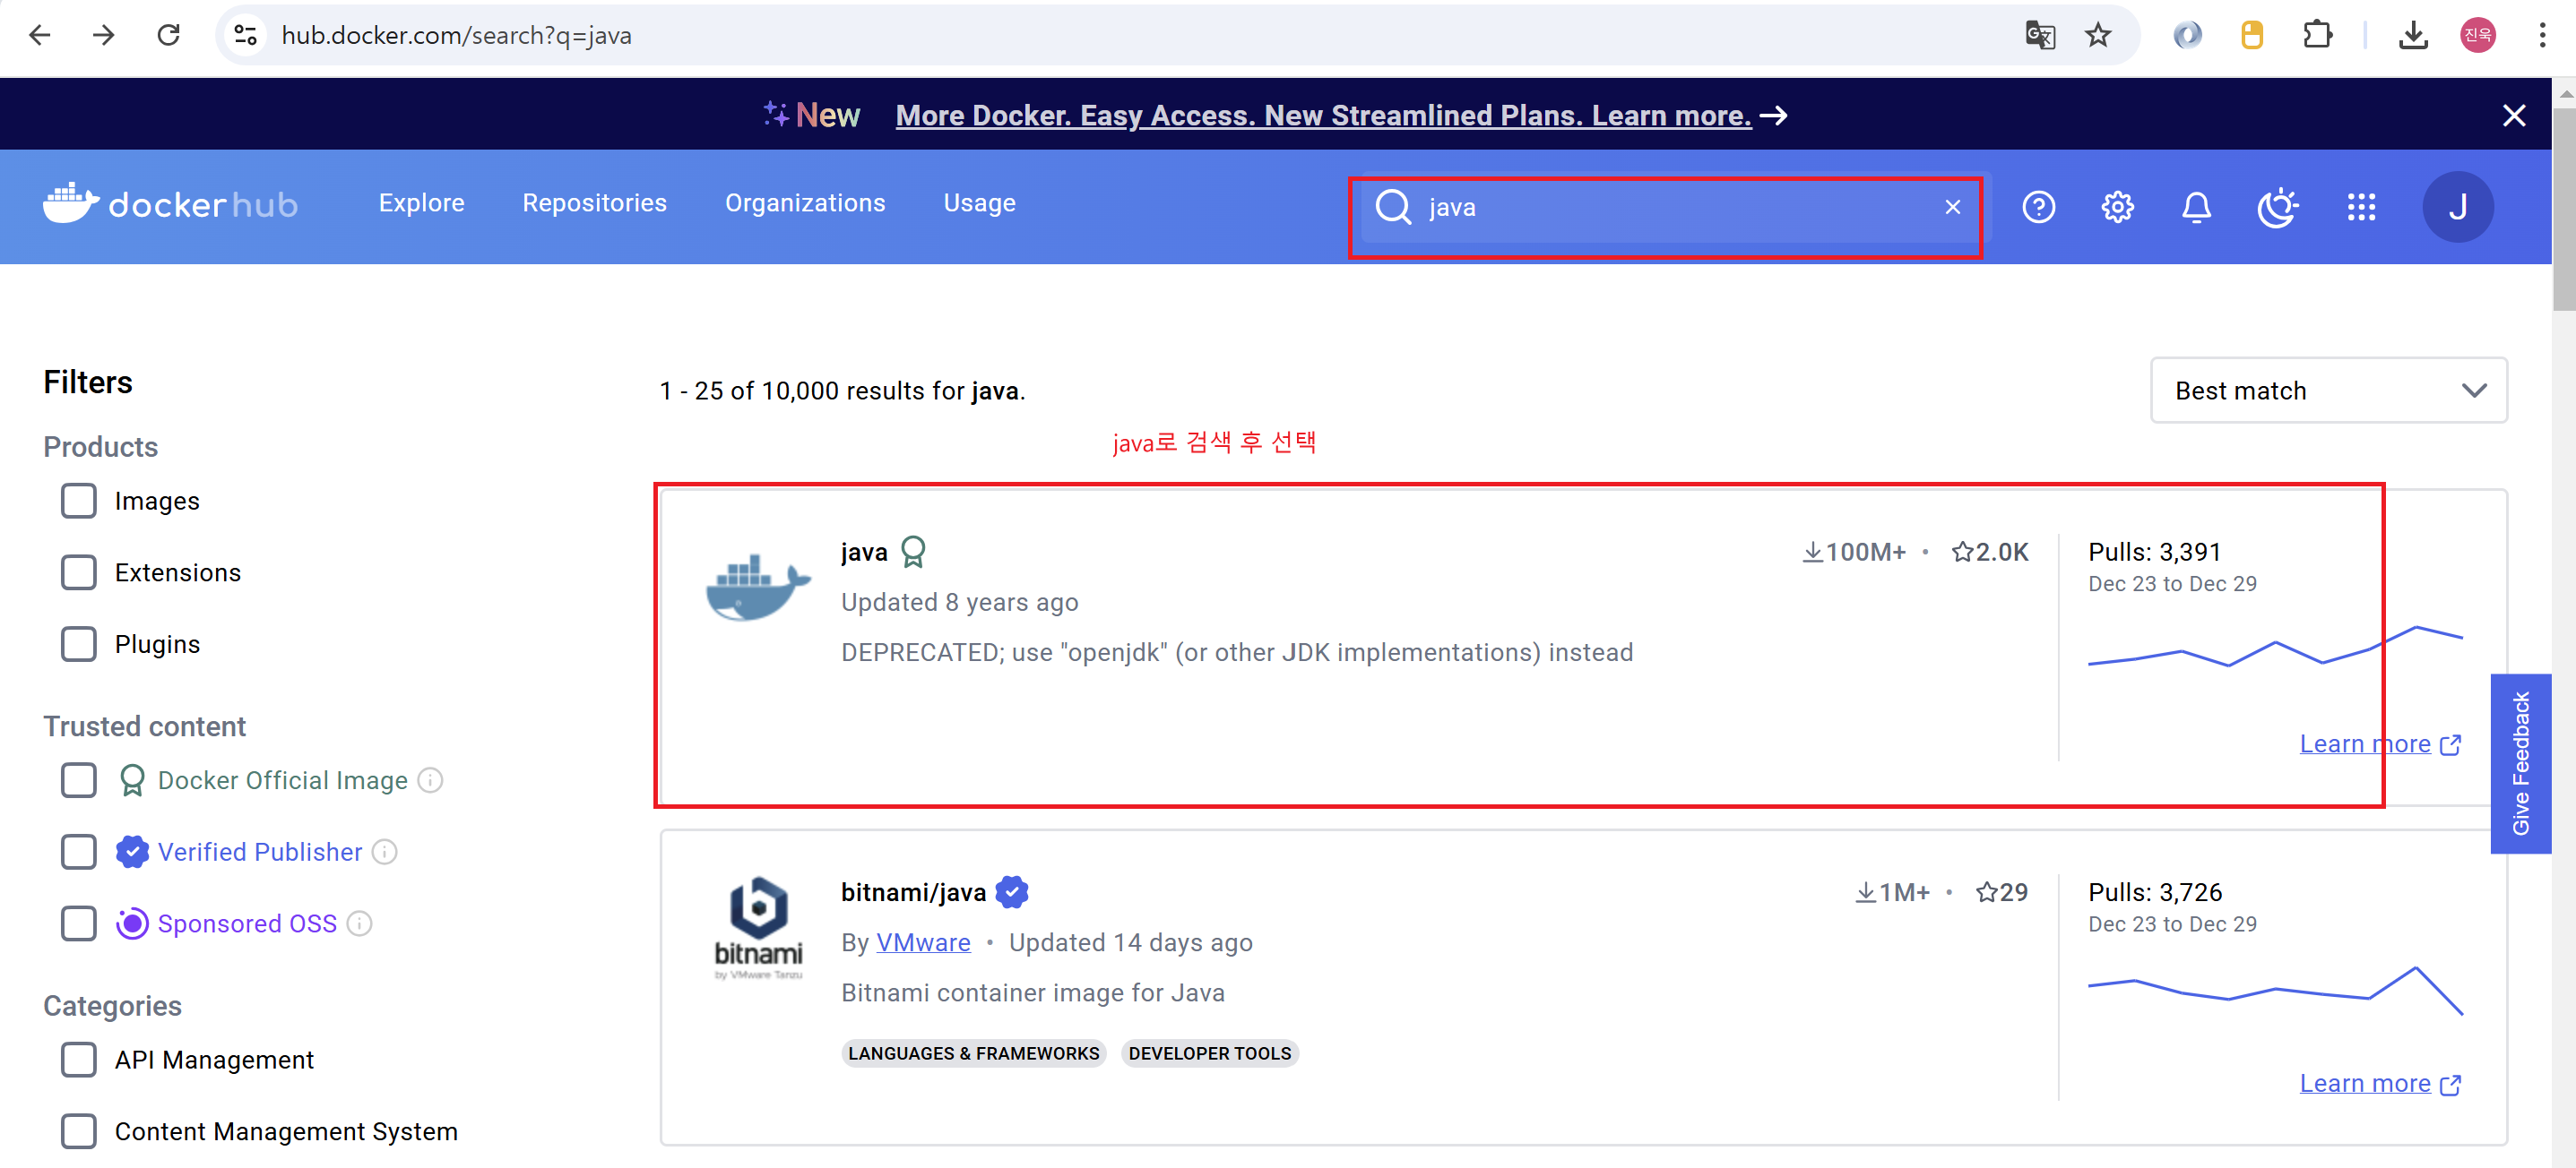Enable the Docker Official Image filter
Image resolution: width=2576 pixels, height=1168 pixels.
pyautogui.click(x=79, y=780)
